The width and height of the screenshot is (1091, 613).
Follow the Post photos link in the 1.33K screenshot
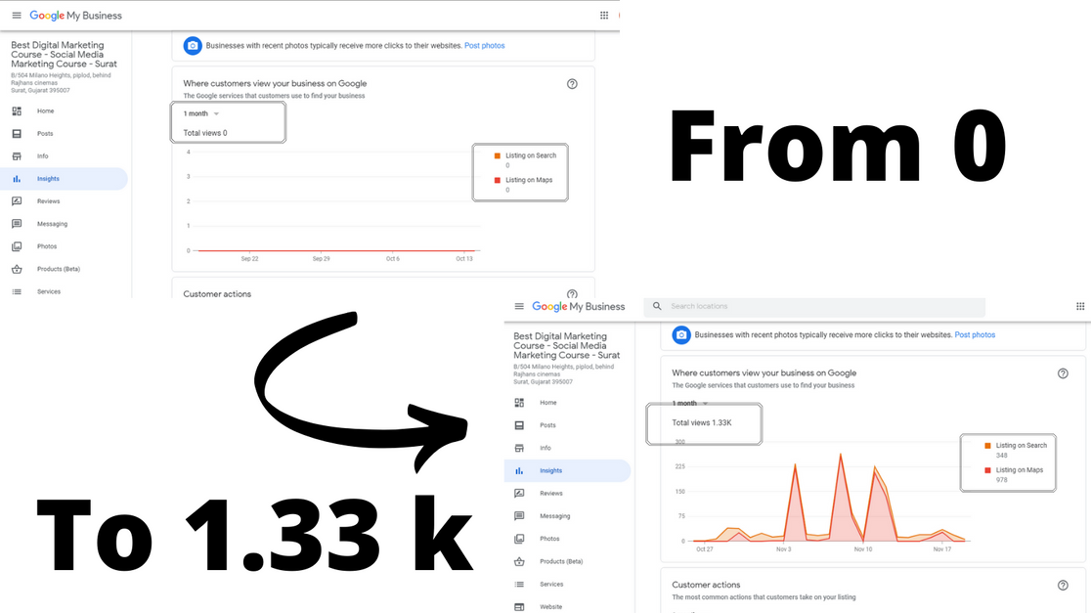point(975,334)
